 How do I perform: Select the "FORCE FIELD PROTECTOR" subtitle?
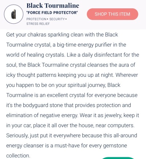click(52, 13)
